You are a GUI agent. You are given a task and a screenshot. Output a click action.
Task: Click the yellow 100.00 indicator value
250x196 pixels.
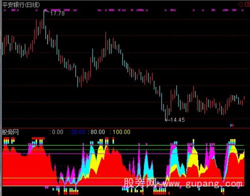click(x=121, y=132)
